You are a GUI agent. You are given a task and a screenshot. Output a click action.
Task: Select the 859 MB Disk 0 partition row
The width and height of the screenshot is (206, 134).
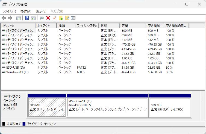(95, 35)
